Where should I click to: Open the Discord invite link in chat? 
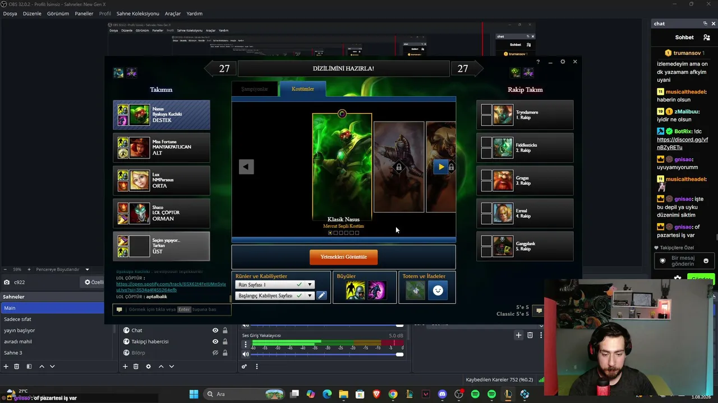coord(682,143)
